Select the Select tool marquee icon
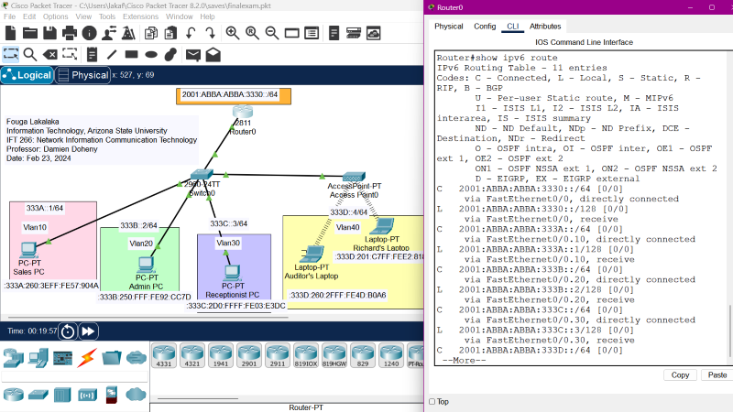 (x=10, y=55)
